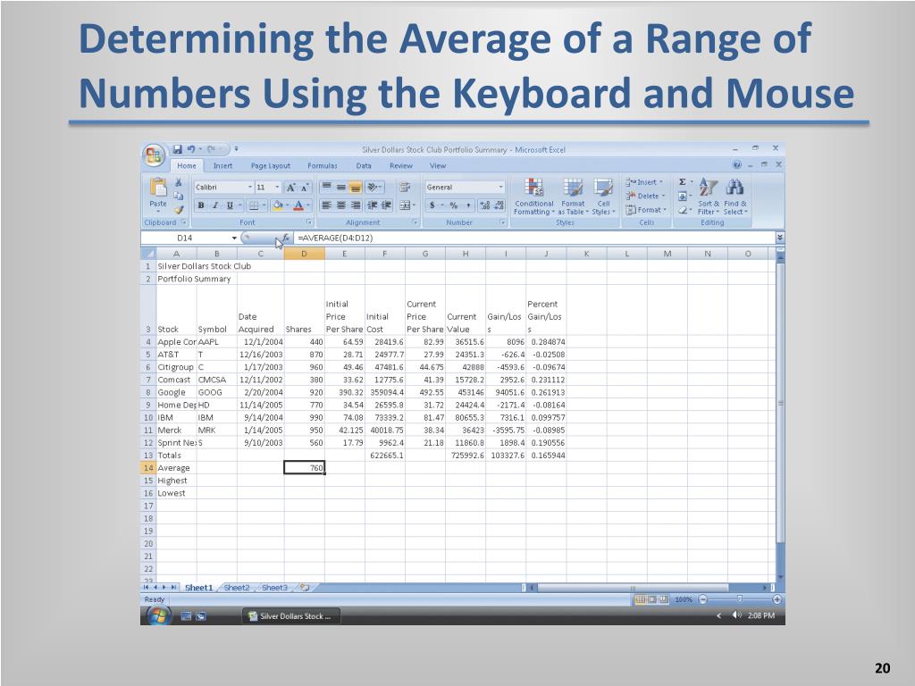The image size is (915, 686).
Task: Click the volume speaker tray icon
Action: click(736, 615)
